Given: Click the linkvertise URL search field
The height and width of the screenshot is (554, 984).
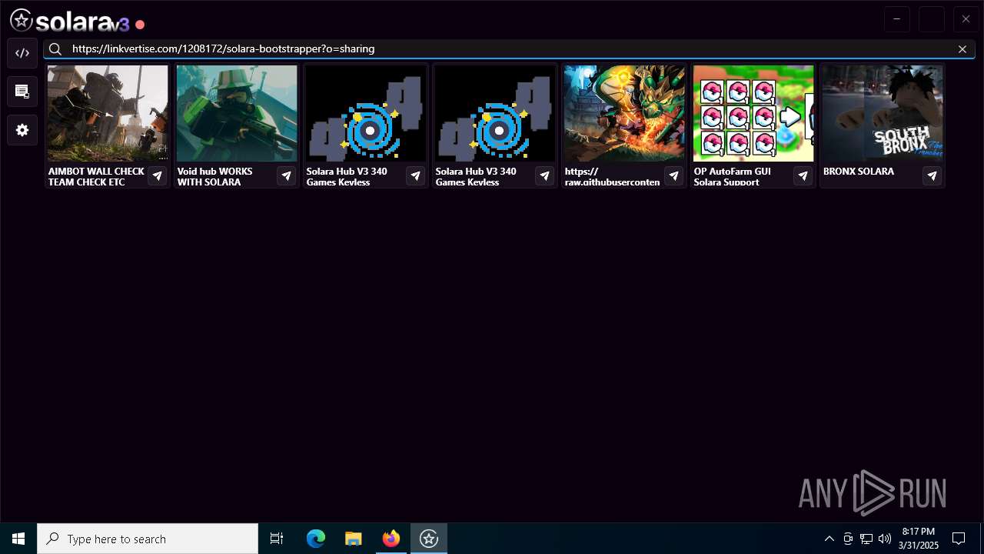Looking at the screenshot, I should 510,48.
